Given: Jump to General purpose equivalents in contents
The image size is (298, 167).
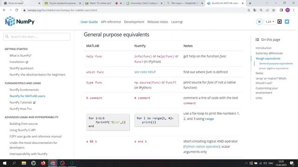Looking at the screenshot, I should (x=276, y=64).
